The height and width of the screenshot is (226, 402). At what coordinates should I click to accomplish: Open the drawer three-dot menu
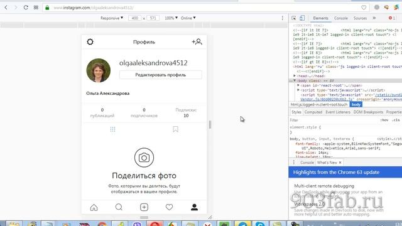coord(294,162)
